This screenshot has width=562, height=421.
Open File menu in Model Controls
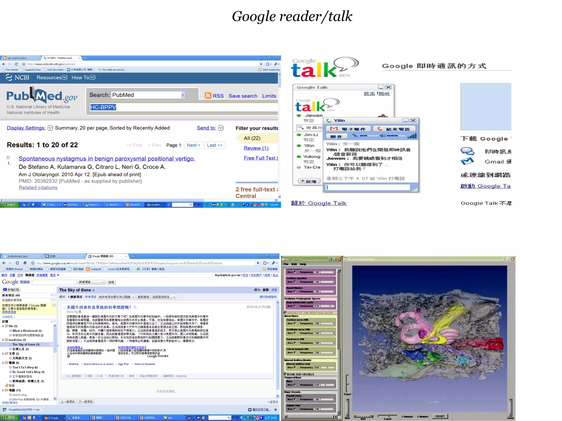(x=286, y=264)
